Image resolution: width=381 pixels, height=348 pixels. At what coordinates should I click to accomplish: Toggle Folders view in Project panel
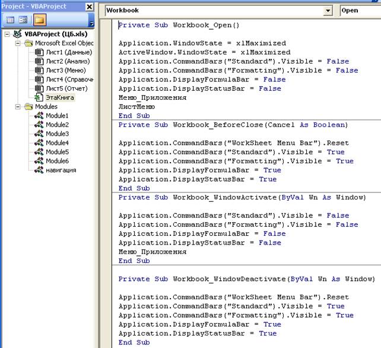tap(40, 20)
